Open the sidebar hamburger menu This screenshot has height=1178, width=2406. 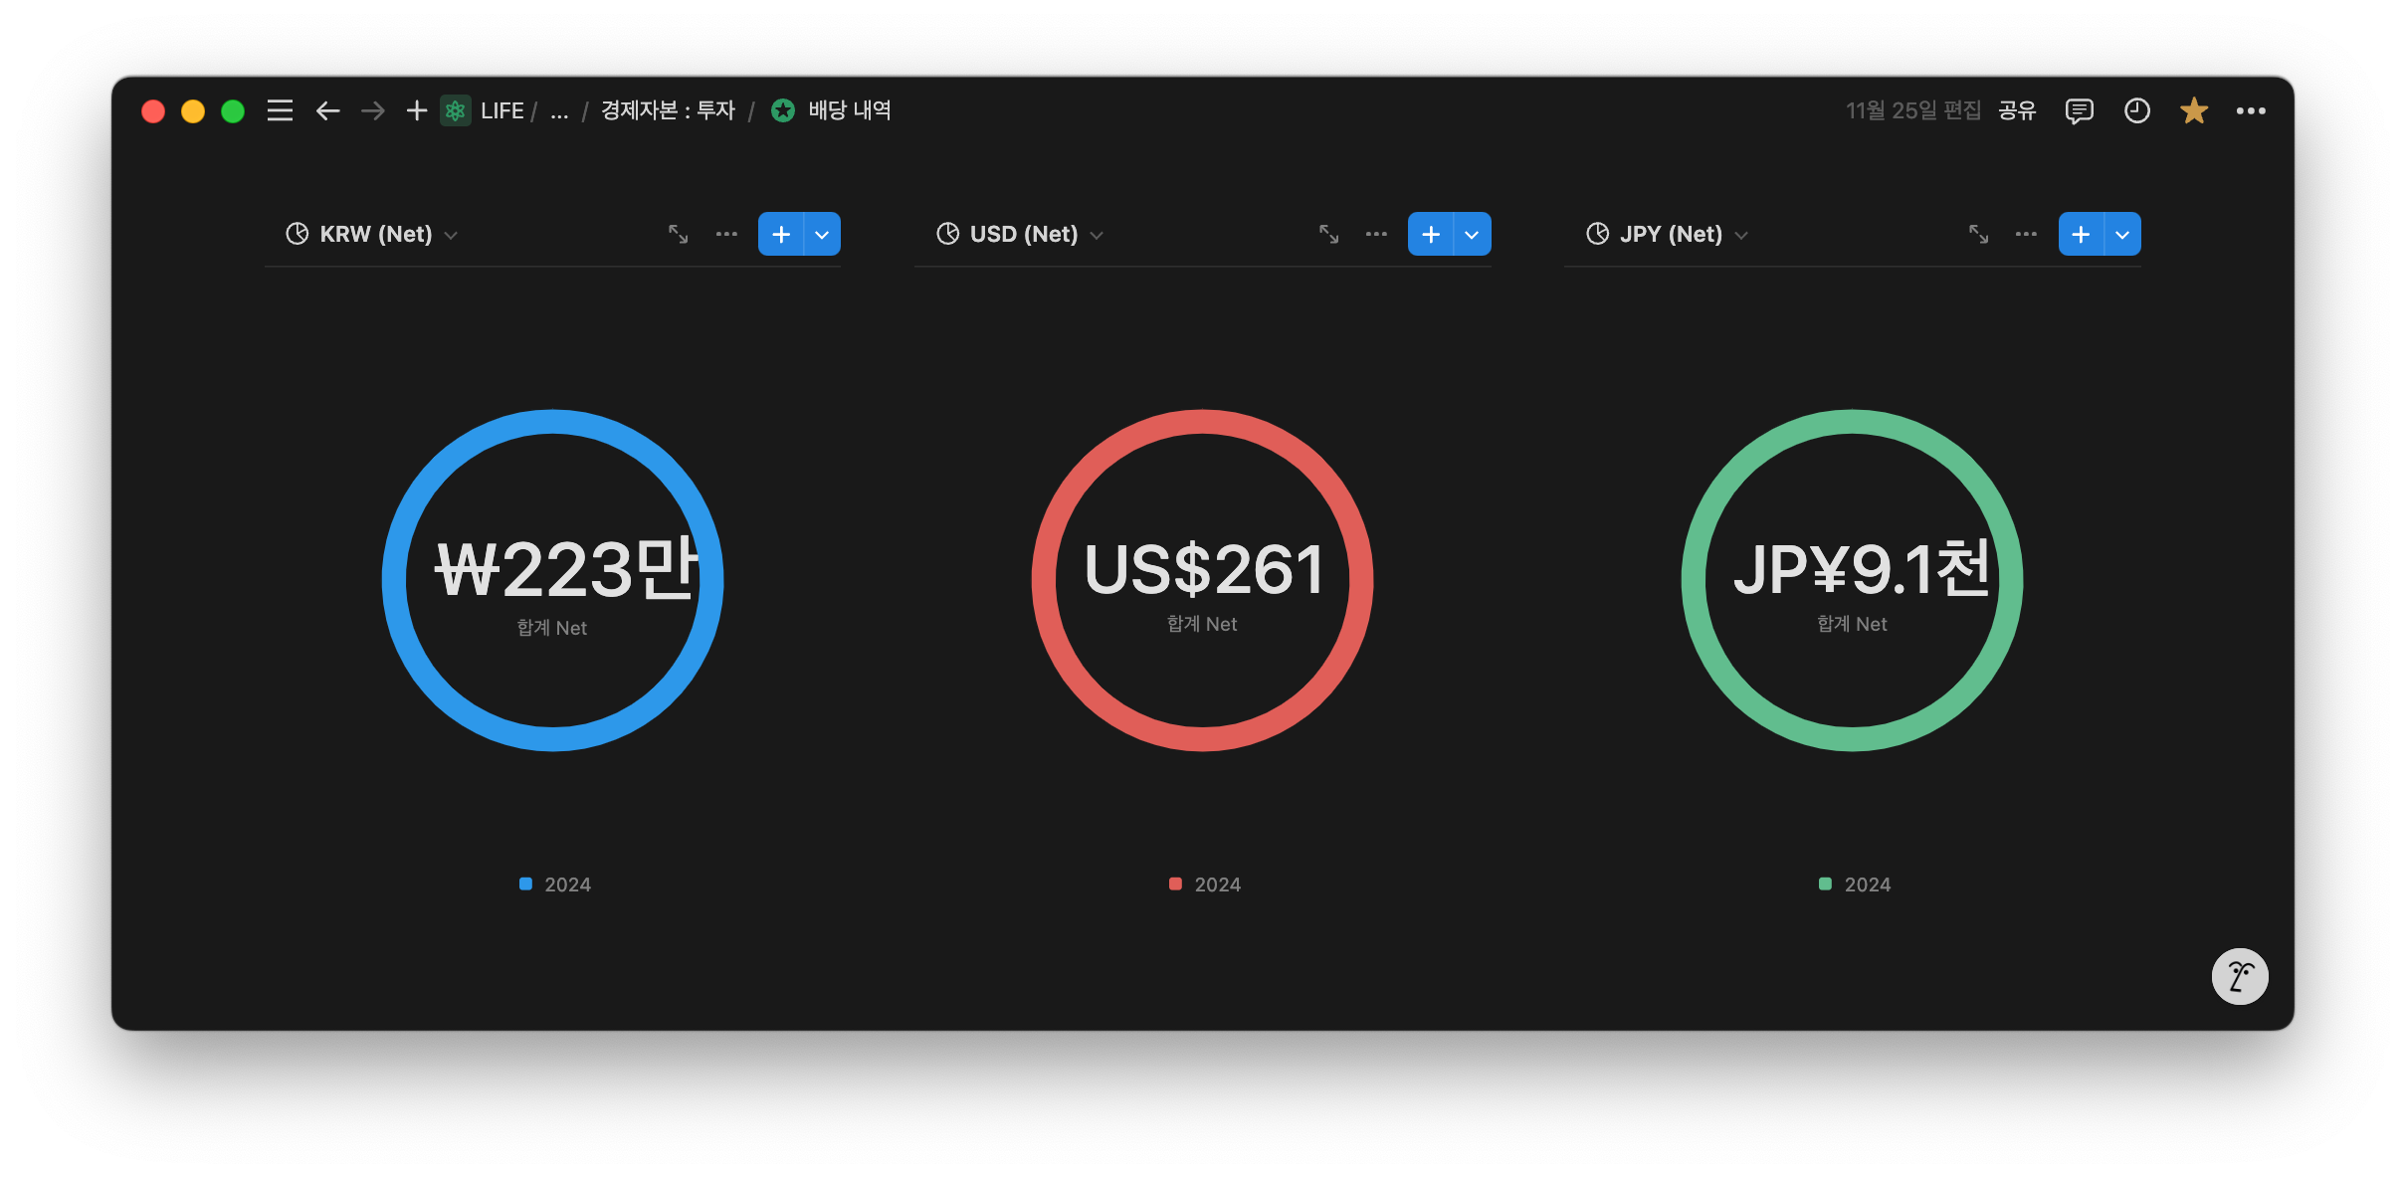(x=280, y=110)
